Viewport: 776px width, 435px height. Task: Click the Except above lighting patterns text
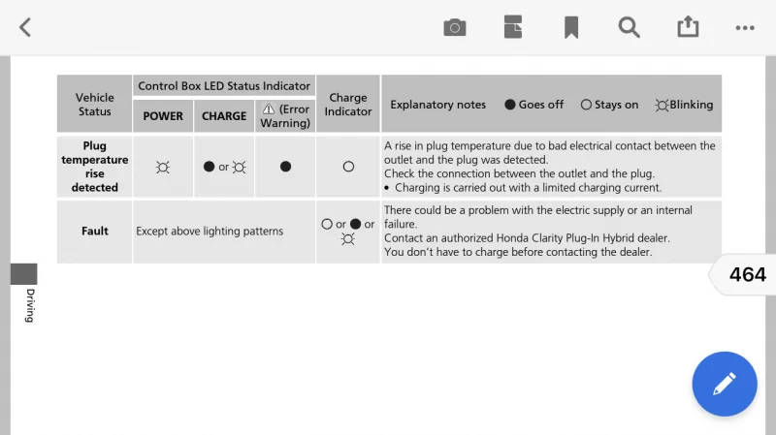(210, 232)
